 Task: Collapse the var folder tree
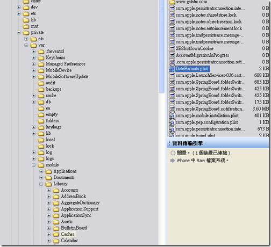pos(26,45)
